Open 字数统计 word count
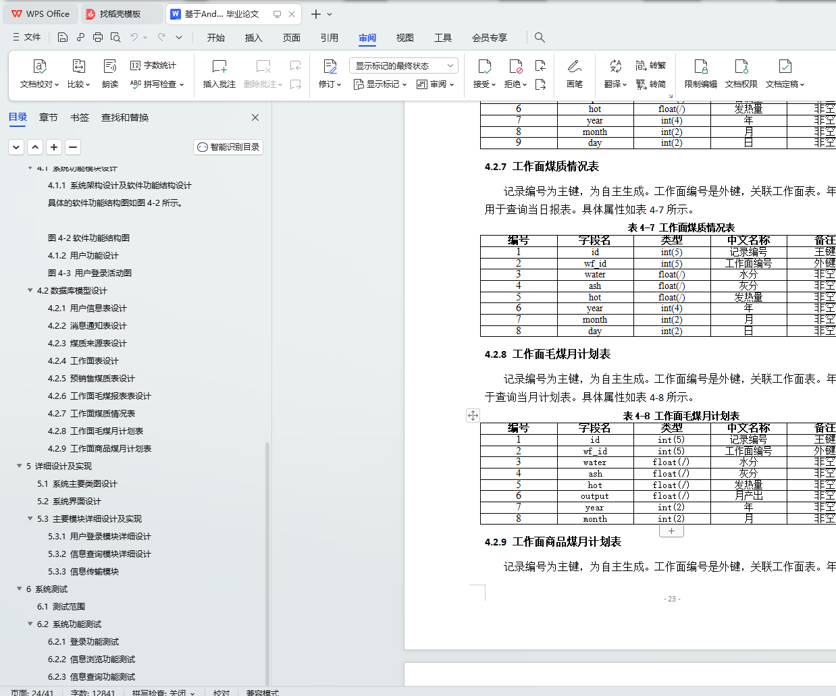This screenshot has height=696, width=836. 154,65
